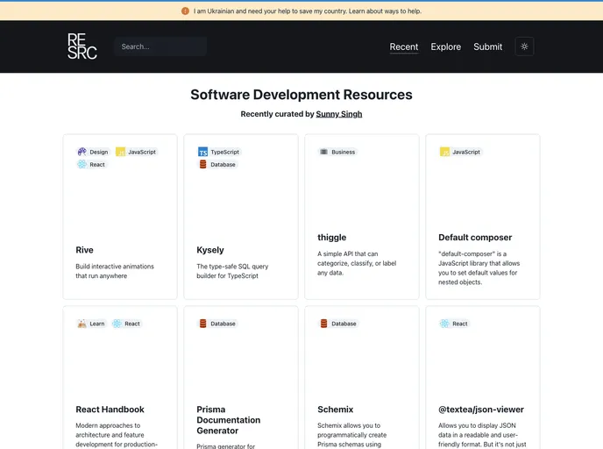Filter by Business tag label on thiggle
The height and width of the screenshot is (449, 603).
coord(343,152)
